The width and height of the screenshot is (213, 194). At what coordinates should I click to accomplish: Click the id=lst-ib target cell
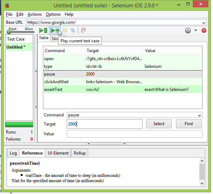click(x=94, y=66)
